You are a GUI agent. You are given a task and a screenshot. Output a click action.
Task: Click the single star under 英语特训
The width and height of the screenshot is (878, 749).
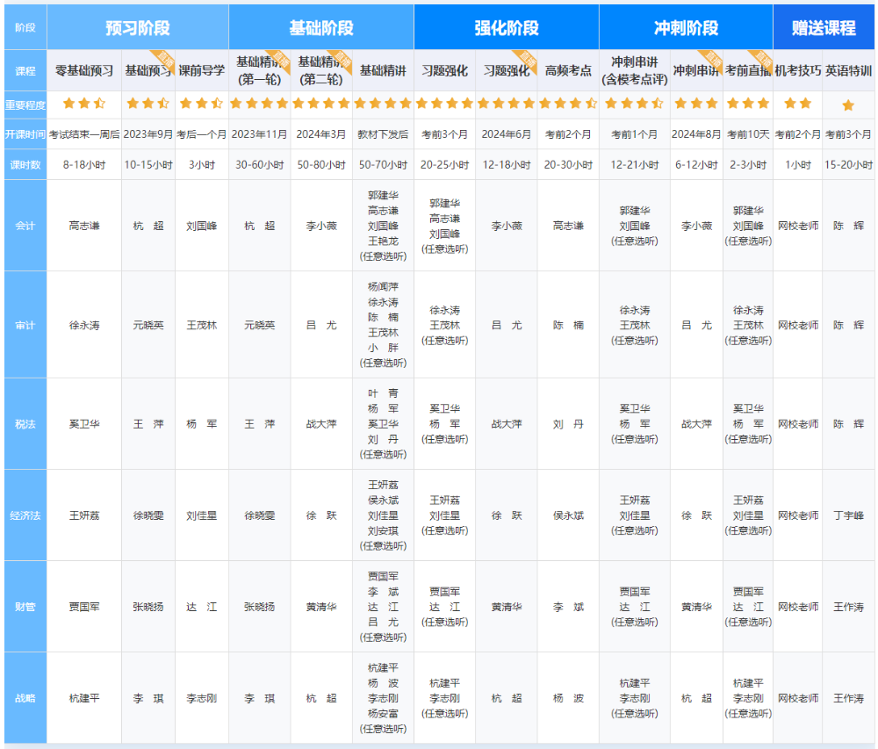(848, 105)
